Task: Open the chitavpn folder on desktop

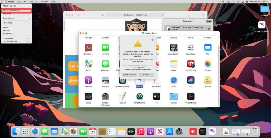Action: coord(264,9)
